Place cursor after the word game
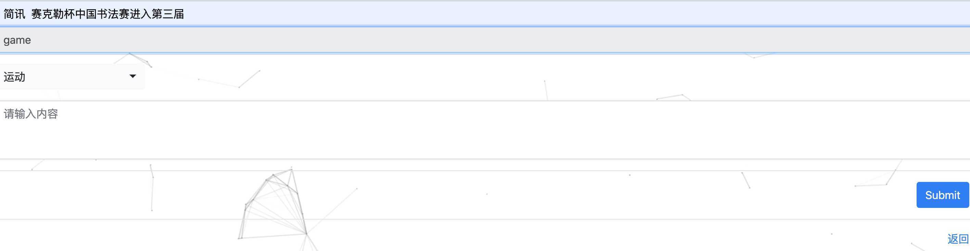Viewport: 970px width, 251px height. click(31, 40)
